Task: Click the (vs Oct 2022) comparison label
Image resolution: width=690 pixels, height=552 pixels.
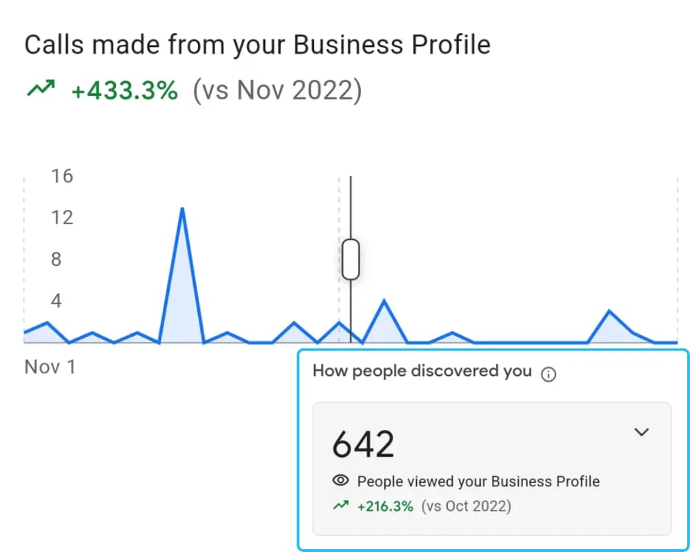Action: (x=466, y=506)
